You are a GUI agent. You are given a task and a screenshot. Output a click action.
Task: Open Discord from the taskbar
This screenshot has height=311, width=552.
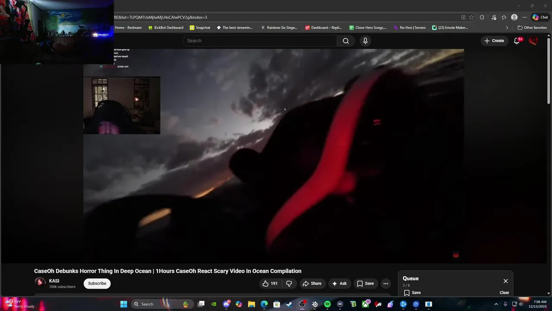(x=226, y=304)
